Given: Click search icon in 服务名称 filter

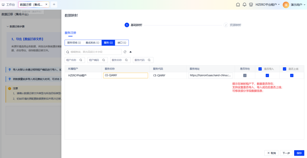Looking at the screenshot, I should point(126,60).
